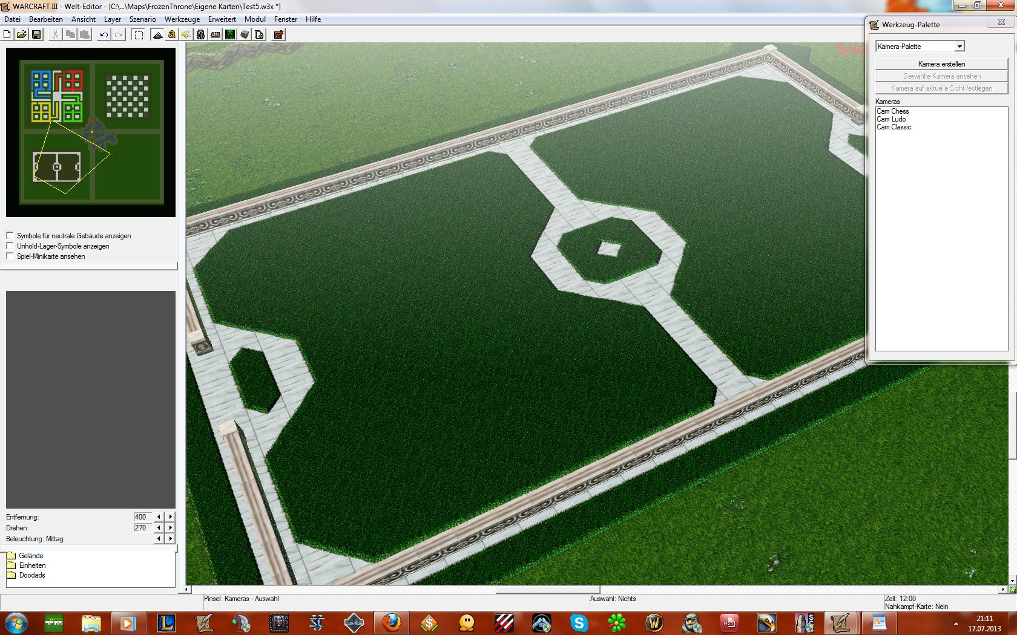Increase Drehen with right arrow
1017x635 pixels.
pyautogui.click(x=170, y=528)
